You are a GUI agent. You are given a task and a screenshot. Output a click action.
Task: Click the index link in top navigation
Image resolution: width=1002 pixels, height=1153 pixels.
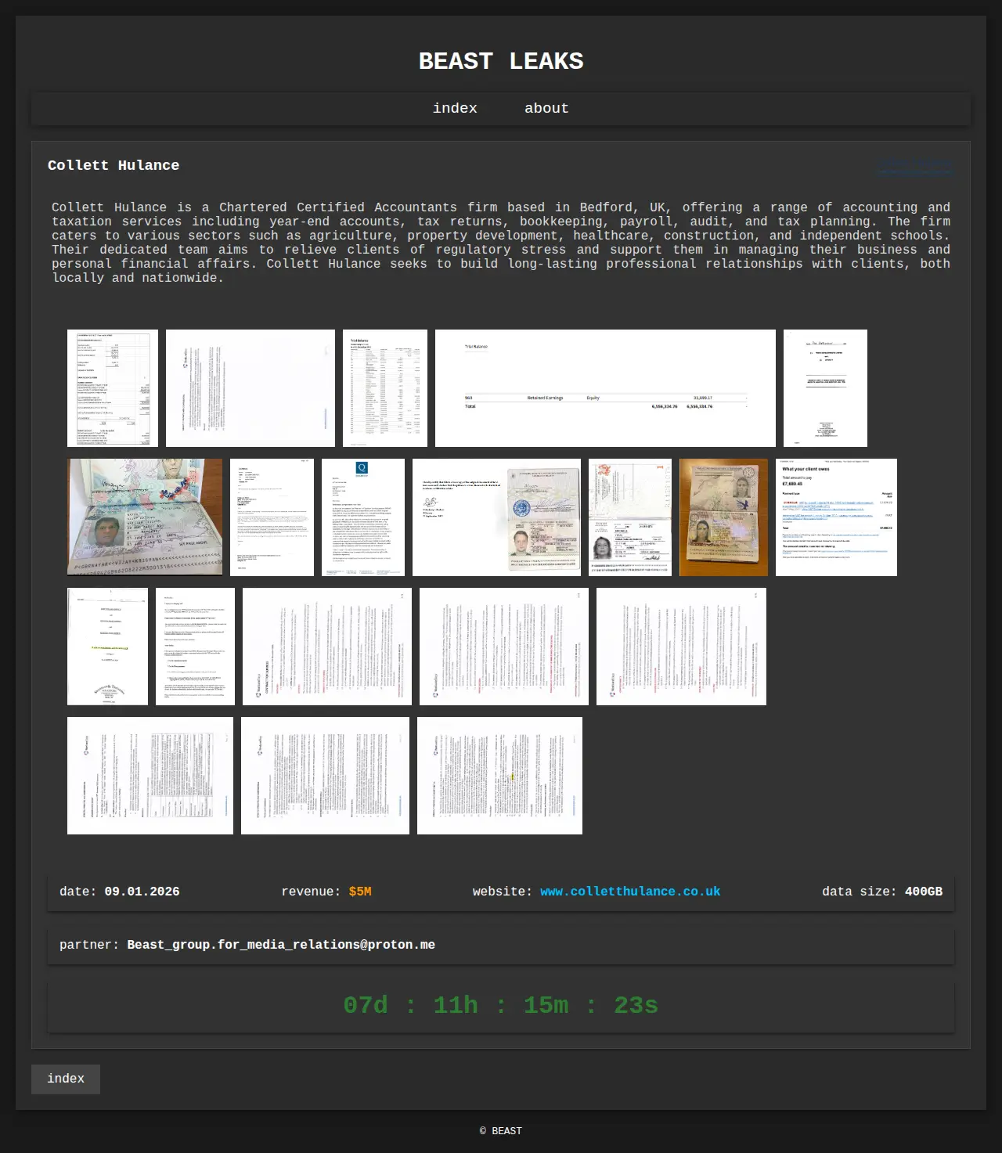click(455, 109)
